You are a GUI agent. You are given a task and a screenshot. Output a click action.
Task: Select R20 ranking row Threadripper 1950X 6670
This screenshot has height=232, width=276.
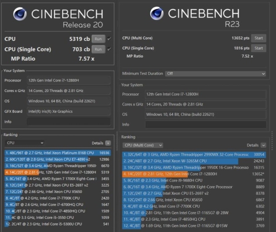pos(58,166)
